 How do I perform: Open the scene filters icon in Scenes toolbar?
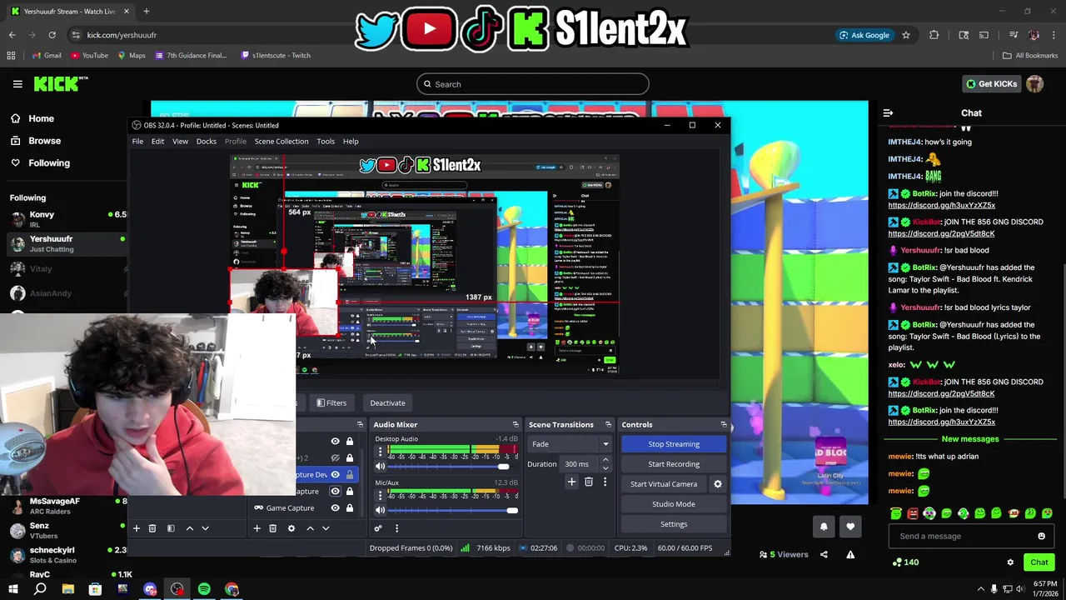point(171,528)
